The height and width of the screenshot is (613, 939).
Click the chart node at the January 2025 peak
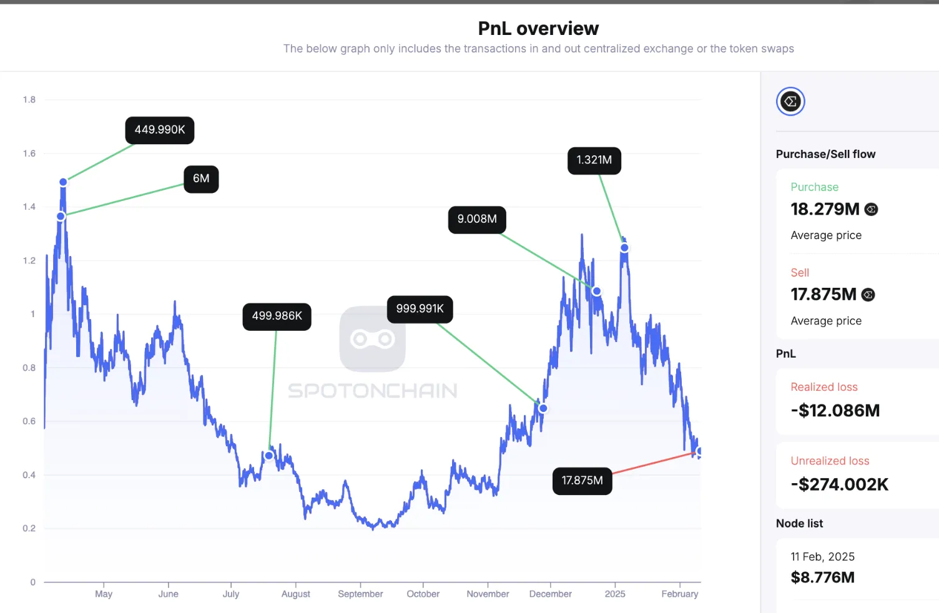tap(624, 248)
